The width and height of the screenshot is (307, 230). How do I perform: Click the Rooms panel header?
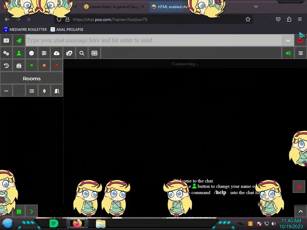[32, 78]
